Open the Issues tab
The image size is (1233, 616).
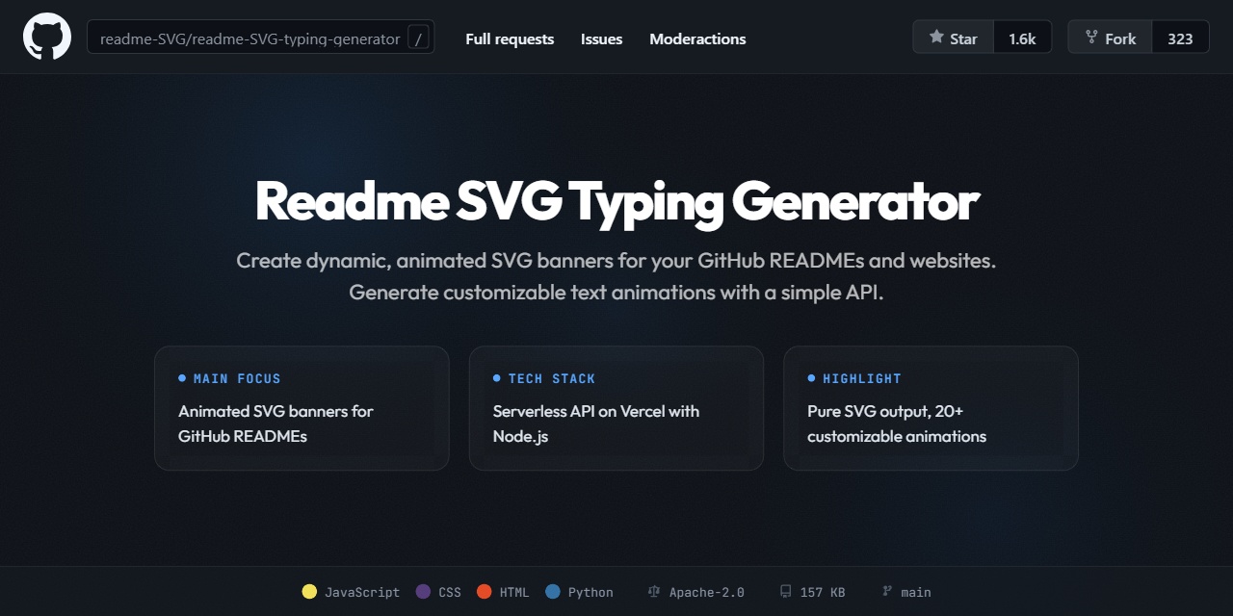pos(601,38)
